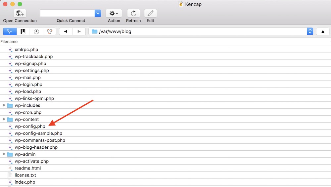Show the bookmarks view
Viewport: 331px width, 187px height.
tap(23, 31)
